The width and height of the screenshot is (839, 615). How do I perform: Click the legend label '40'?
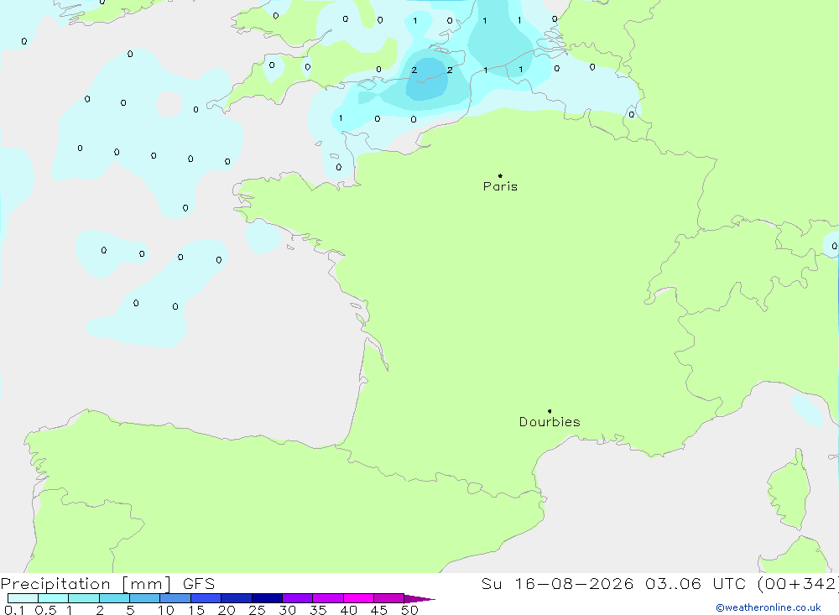(349, 610)
